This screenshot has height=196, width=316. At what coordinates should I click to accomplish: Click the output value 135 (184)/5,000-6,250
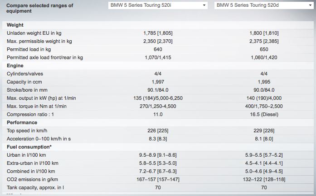158,98
